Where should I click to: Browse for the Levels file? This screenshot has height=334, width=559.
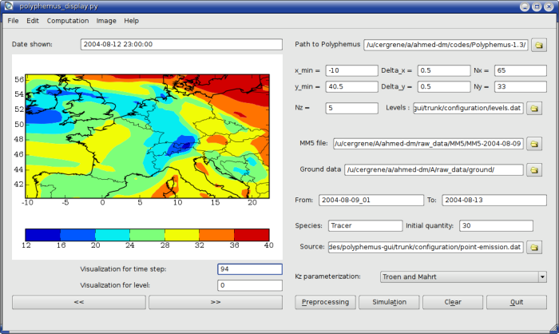click(x=534, y=108)
